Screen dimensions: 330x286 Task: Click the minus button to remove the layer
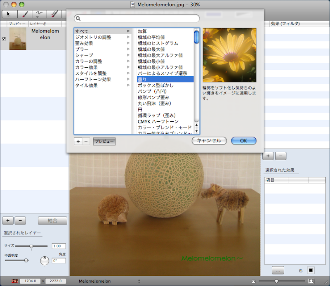21,220
